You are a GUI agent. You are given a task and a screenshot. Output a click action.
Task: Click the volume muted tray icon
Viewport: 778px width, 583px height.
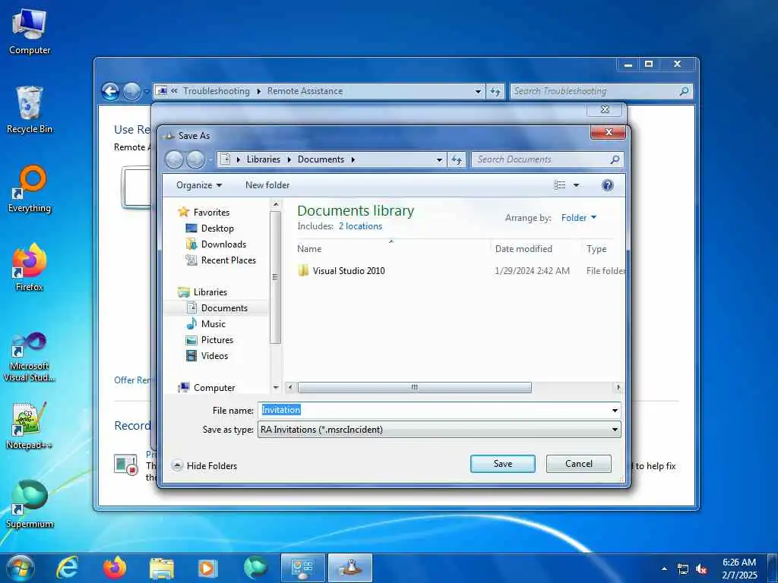tap(701, 569)
